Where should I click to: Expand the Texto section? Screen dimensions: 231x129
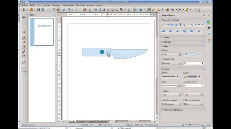click(162, 37)
